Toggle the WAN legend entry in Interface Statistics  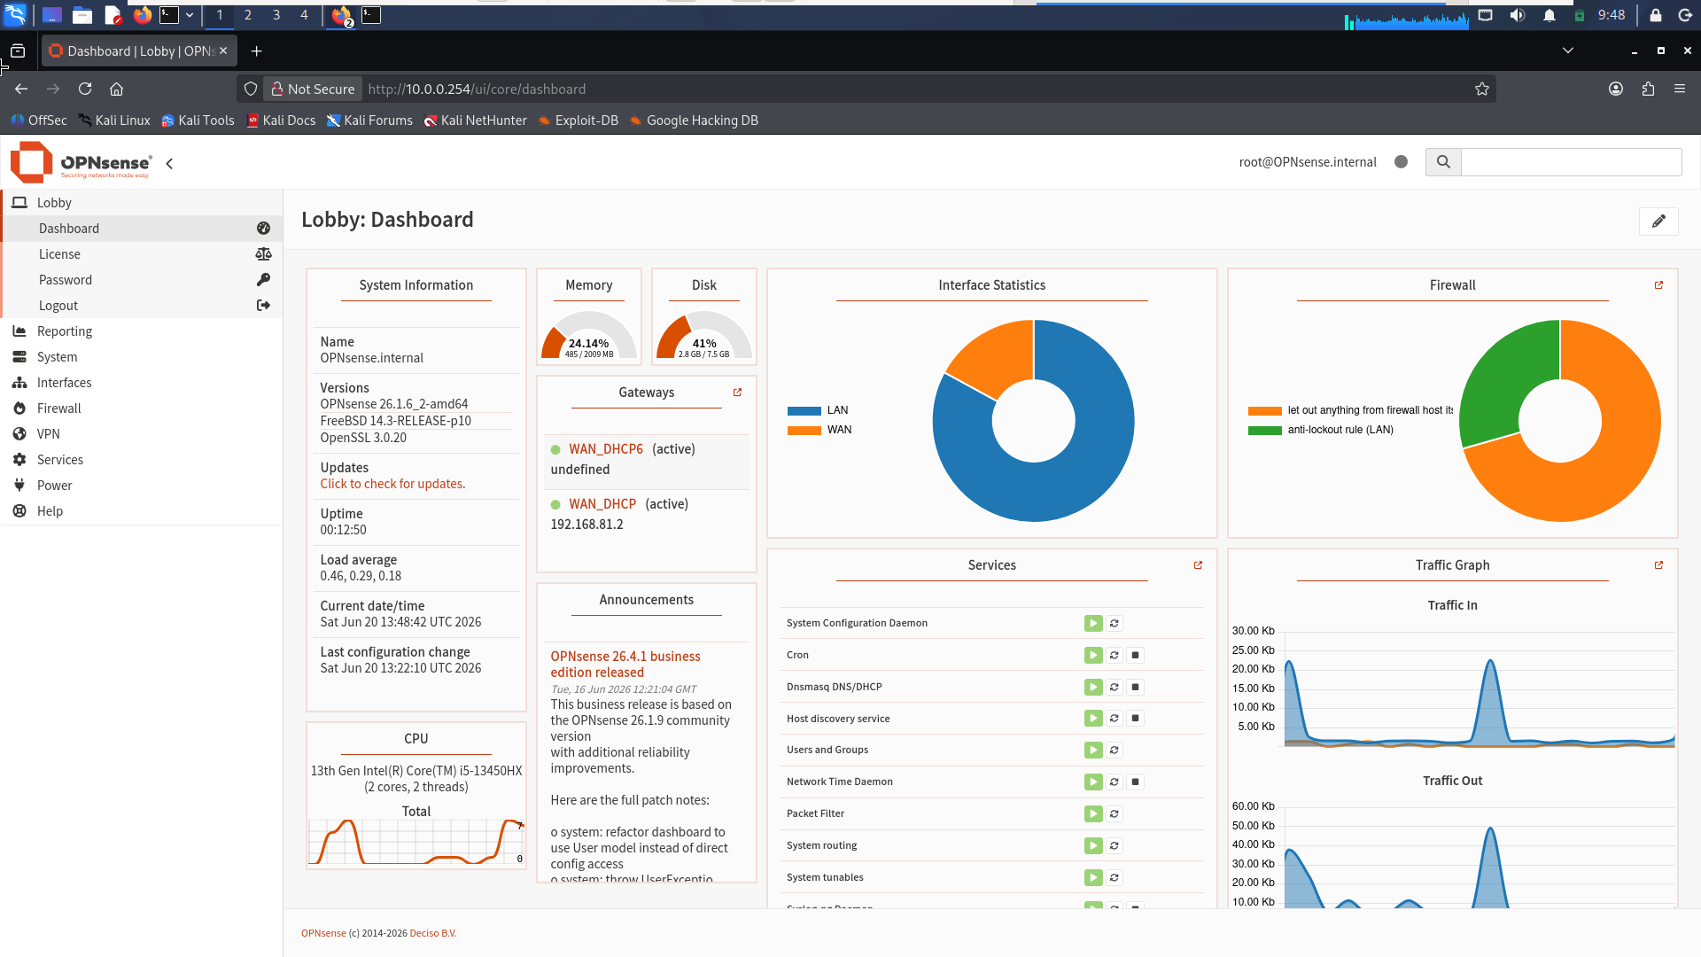tap(819, 430)
